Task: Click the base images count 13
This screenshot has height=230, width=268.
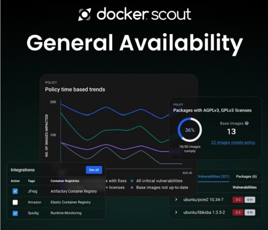Action: point(231,131)
